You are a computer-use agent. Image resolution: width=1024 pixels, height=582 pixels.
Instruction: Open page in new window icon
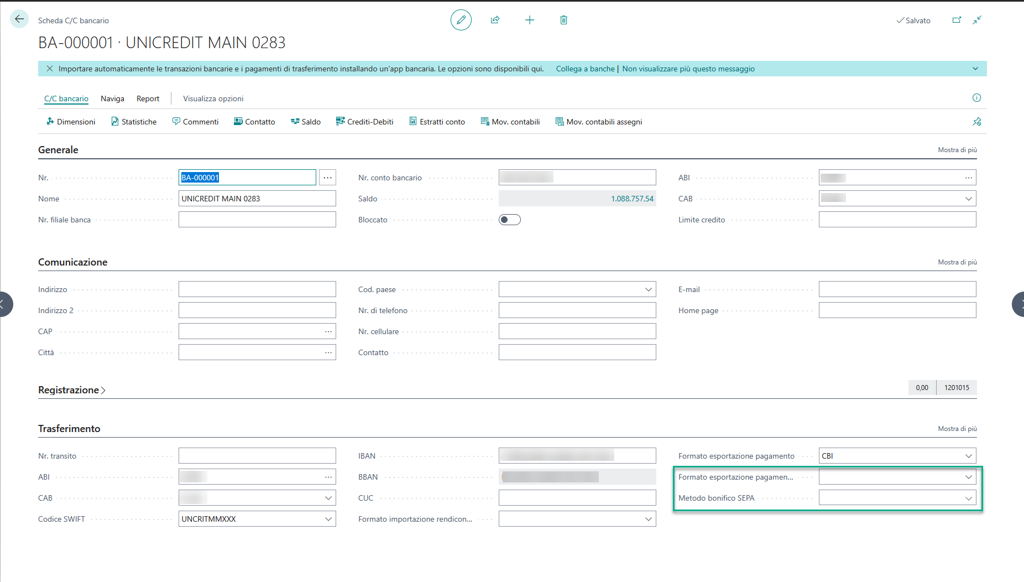tap(957, 20)
